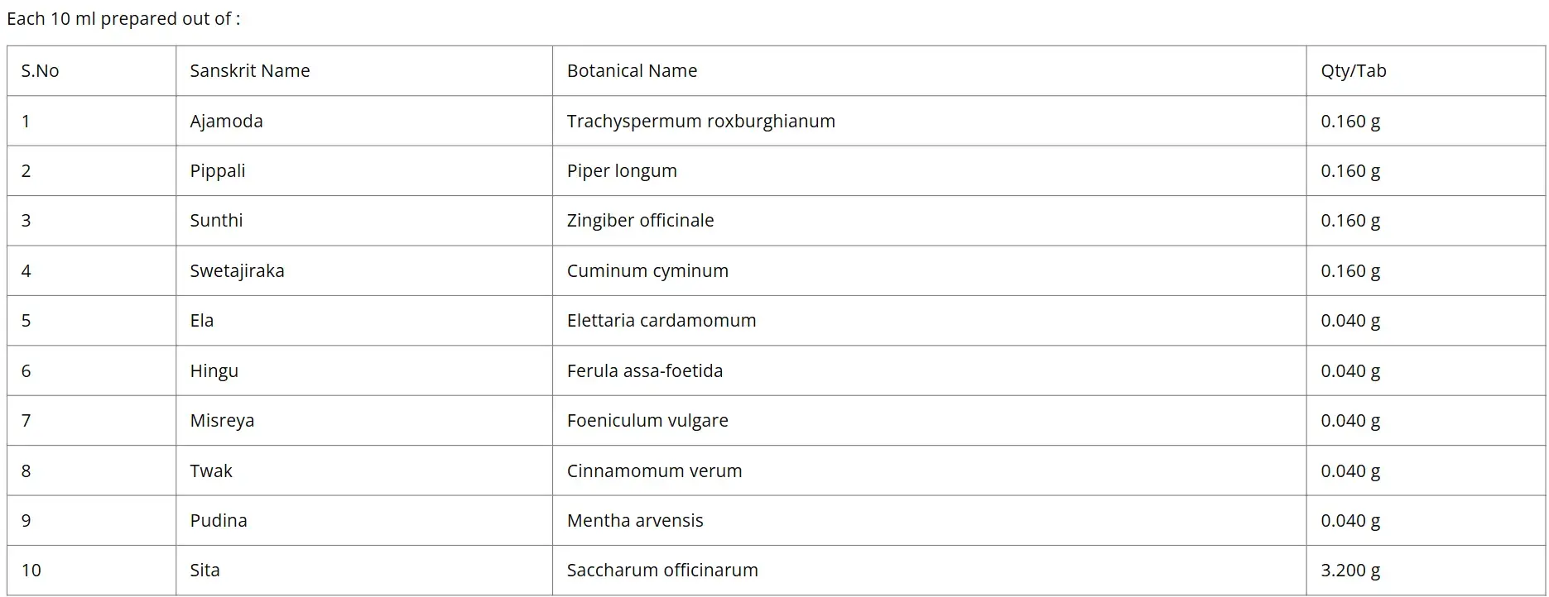Image resolution: width=1549 pixels, height=597 pixels.
Task: Click the S.No header cell
Action: [91, 71]
